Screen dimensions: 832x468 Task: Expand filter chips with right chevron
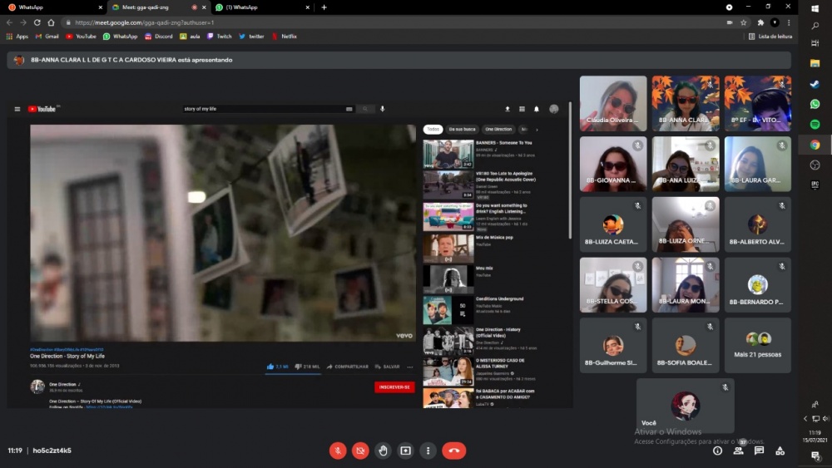[x=537, y=130]
